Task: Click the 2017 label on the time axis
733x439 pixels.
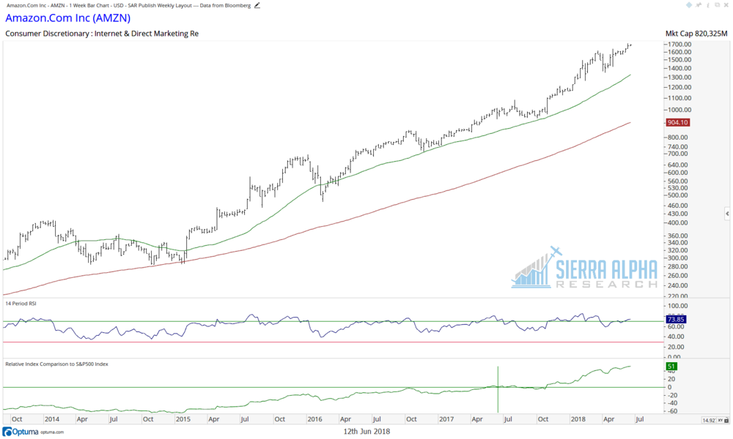Action: [x=446, y=419]
